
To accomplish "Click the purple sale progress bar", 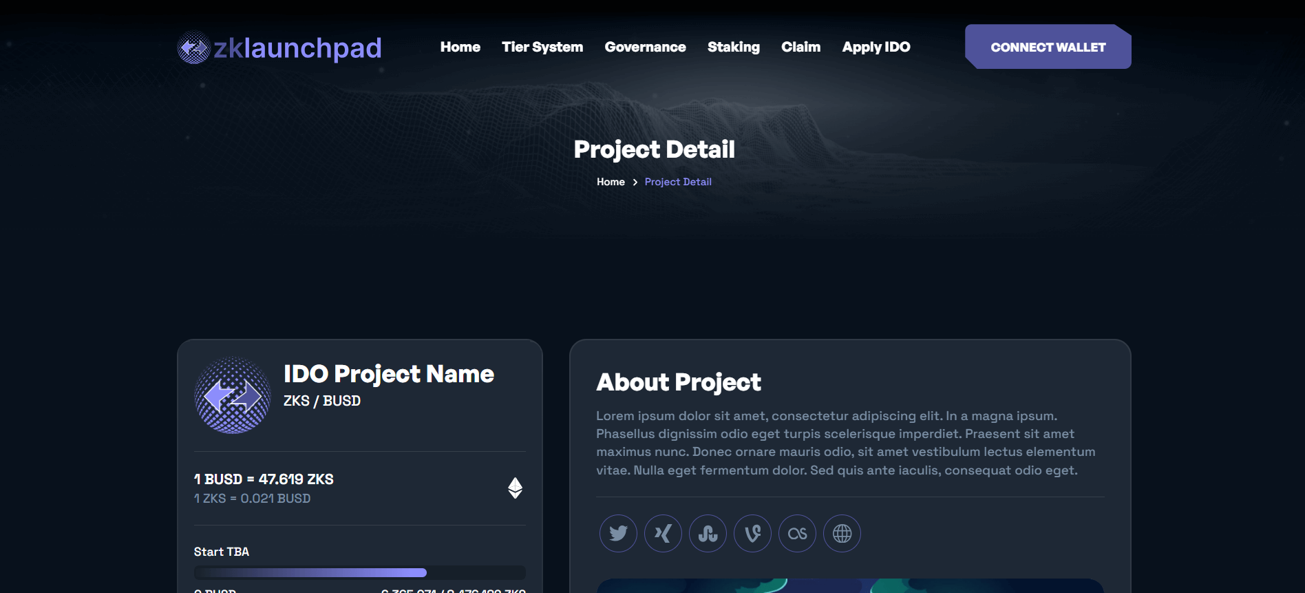I will pyautogui.click(x=310, y=572).
